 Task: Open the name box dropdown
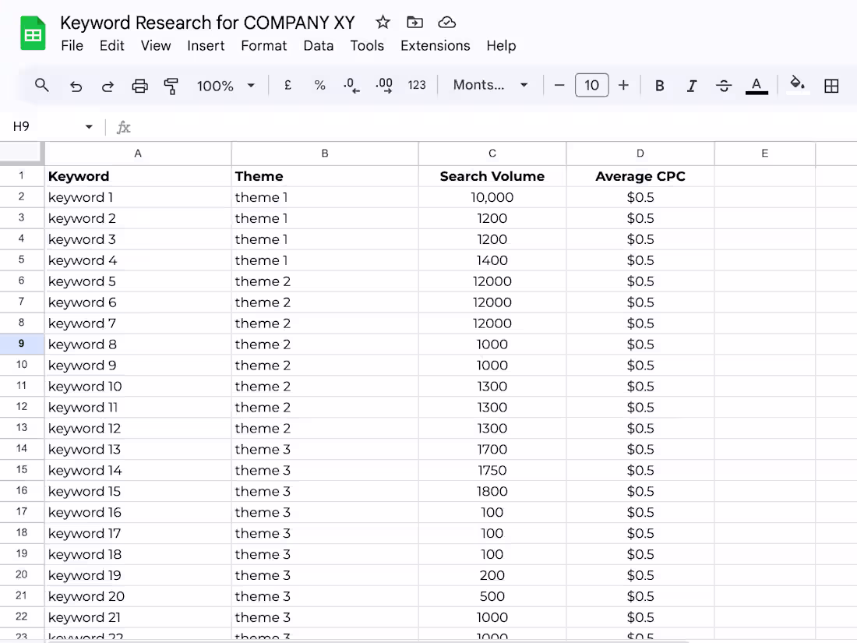pyautogui.click(x=88, y=126)
